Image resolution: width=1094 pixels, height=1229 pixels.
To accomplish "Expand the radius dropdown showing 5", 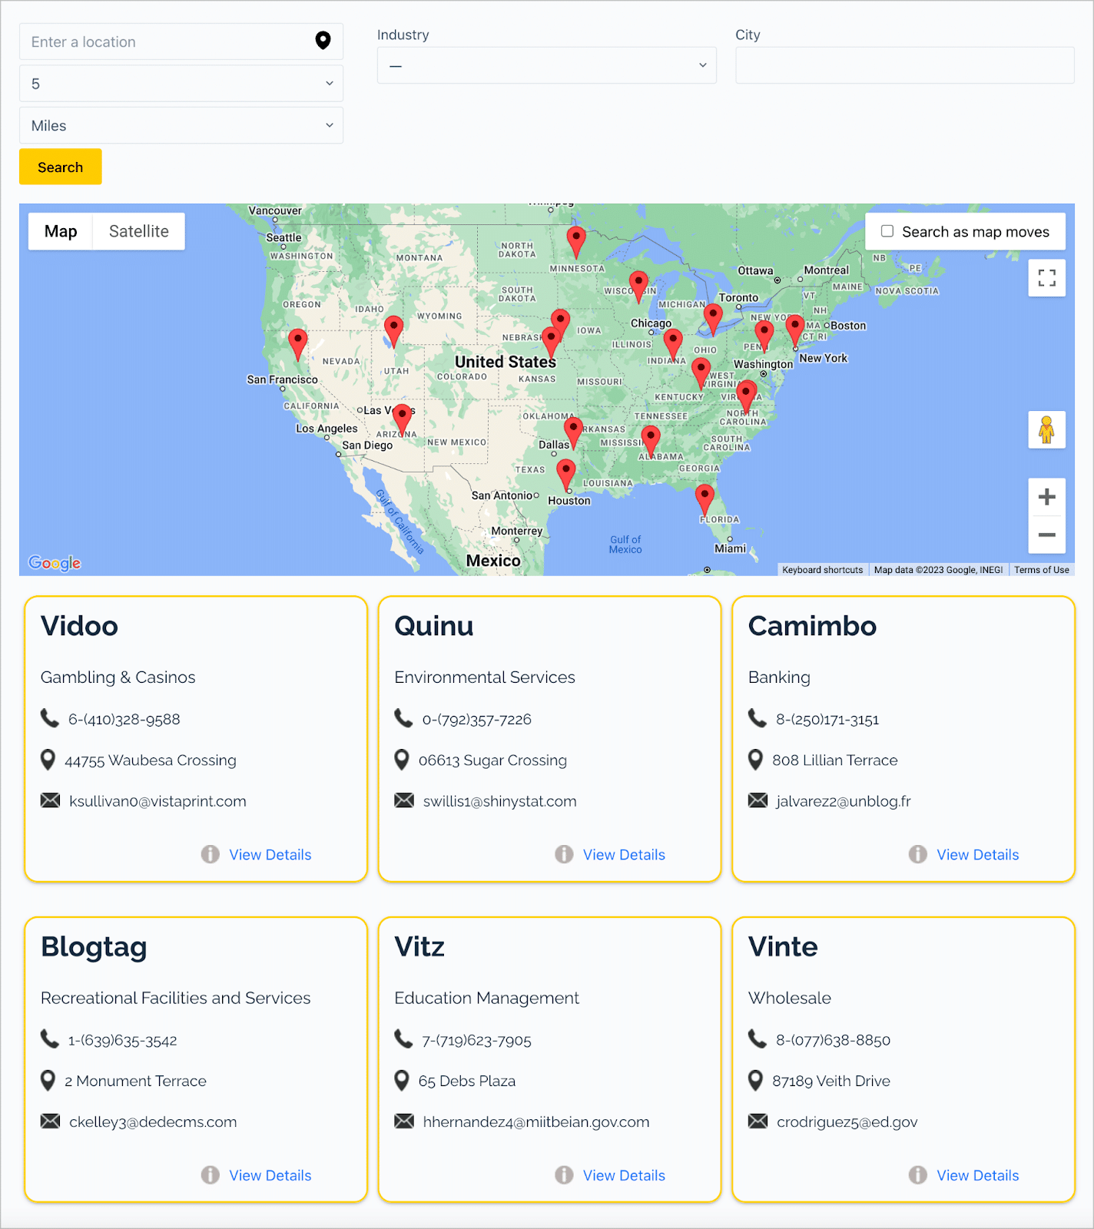I will click(181, 84).
